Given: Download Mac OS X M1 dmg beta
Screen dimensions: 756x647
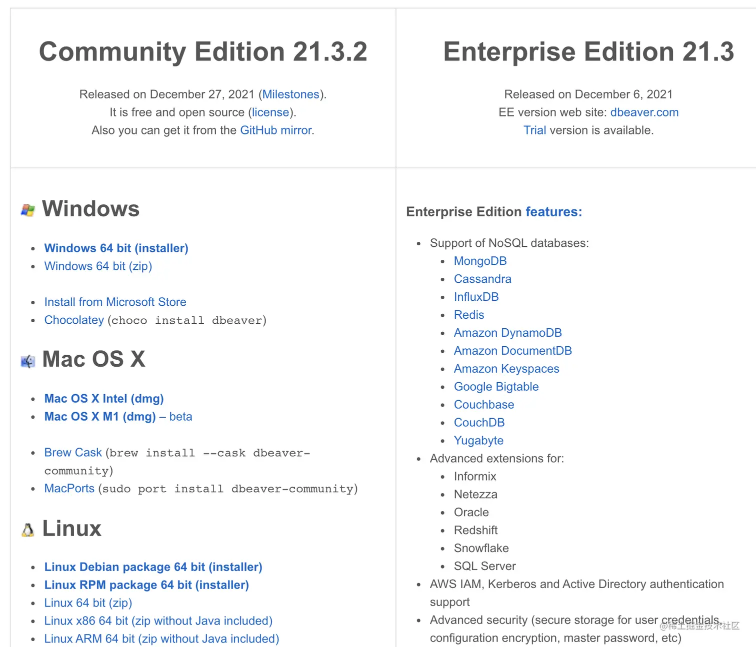Looking at the screenshot, I should point(118,417).
